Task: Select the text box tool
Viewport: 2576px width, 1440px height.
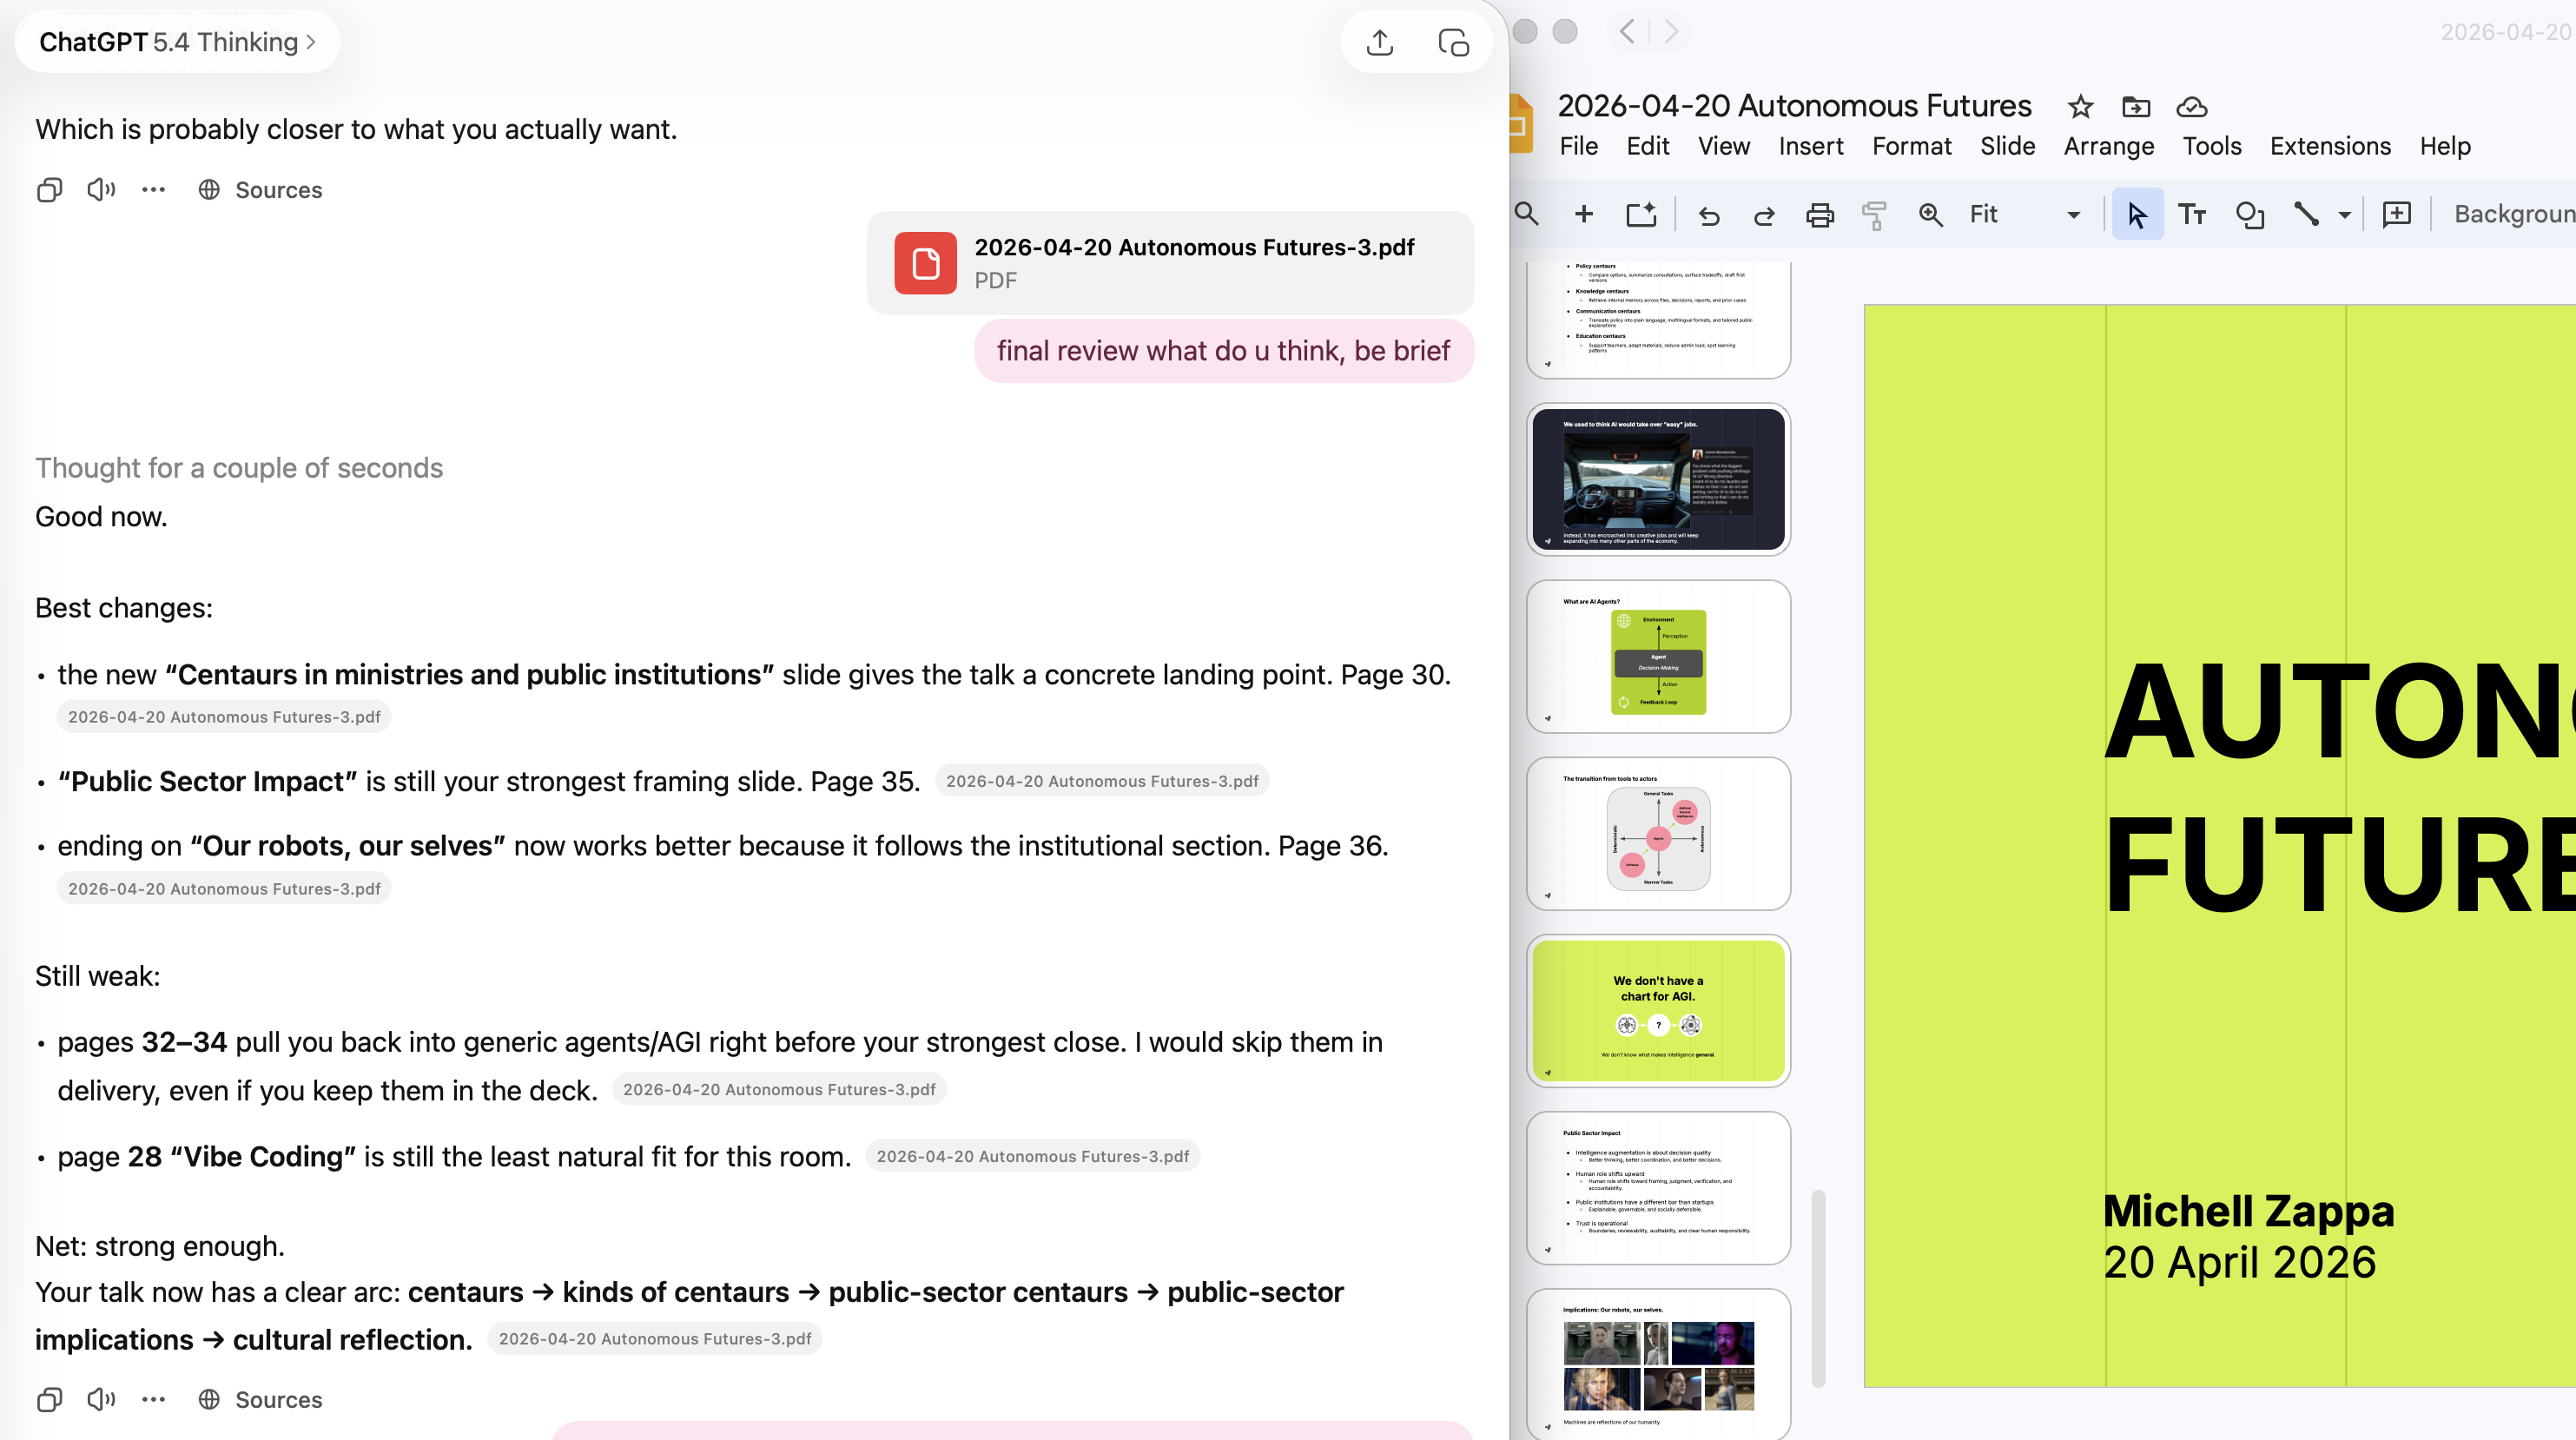Action: 2192,215
